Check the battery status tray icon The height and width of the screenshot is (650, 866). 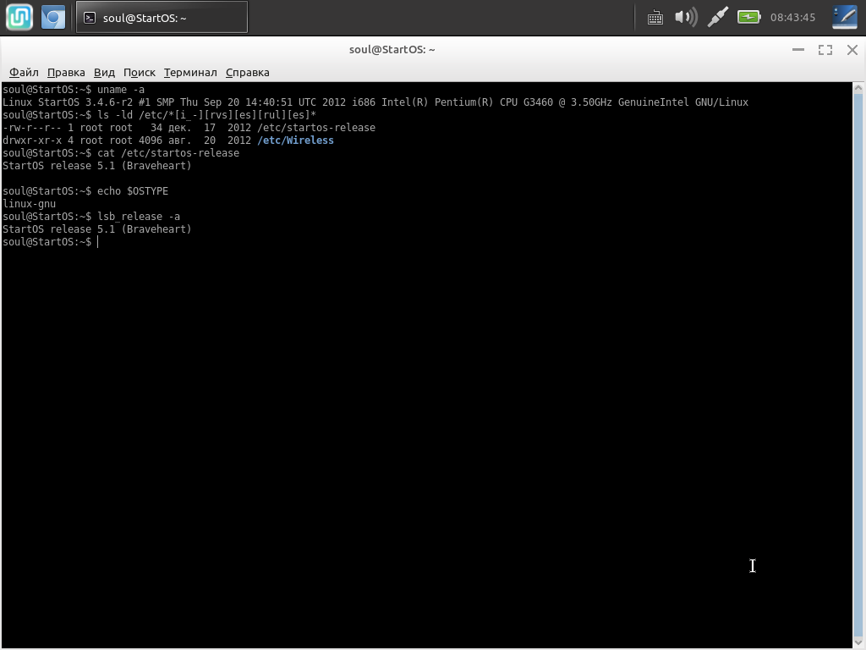coord(749,17)
